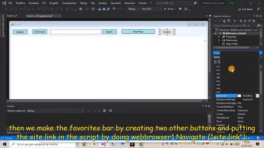
Task: Click the URL textbox on the form
Action: click(x=75, y=32)
